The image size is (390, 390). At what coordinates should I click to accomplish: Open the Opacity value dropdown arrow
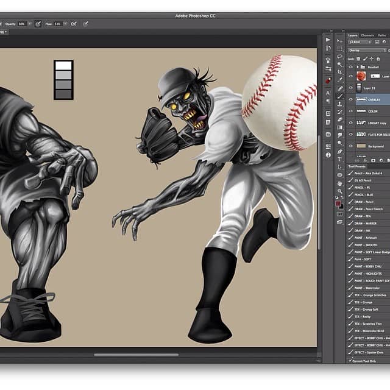(x=28, y=24)
